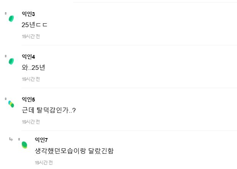Click the avatar icon of 익인7
This screenshot has height=169, width=237.
[25, 145]
